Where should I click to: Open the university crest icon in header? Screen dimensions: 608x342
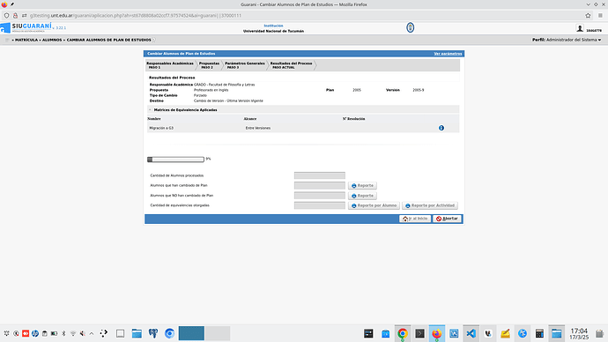[411, 27]
